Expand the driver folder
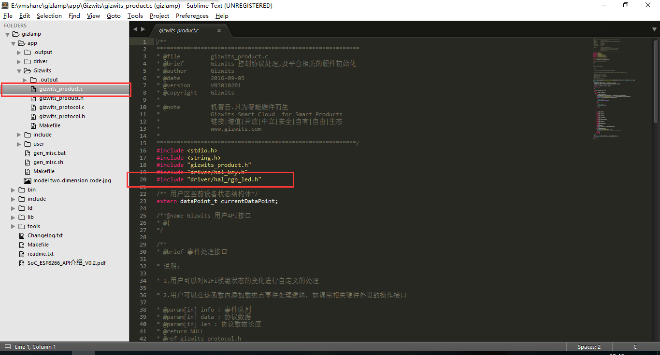 (19, 62)
